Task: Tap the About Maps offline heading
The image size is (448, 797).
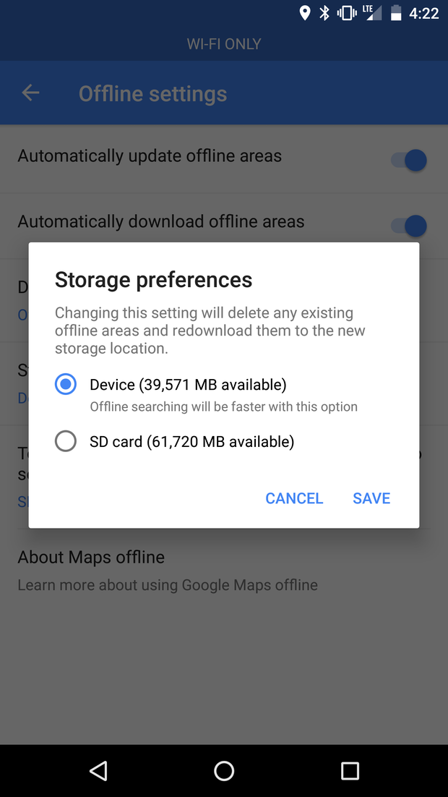Action: (91, 557)
